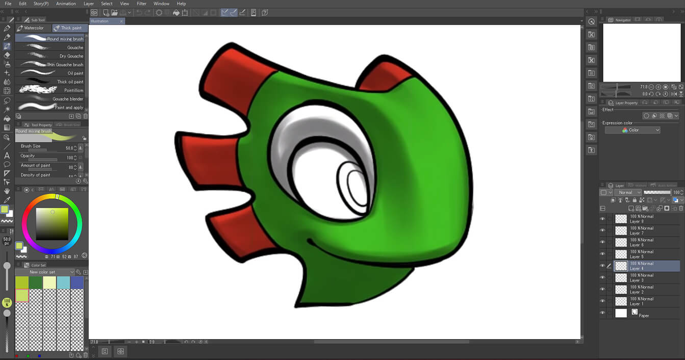
Task: Select the Fill bucket tool
Action: pyautogui.click(x=7, y=118)
